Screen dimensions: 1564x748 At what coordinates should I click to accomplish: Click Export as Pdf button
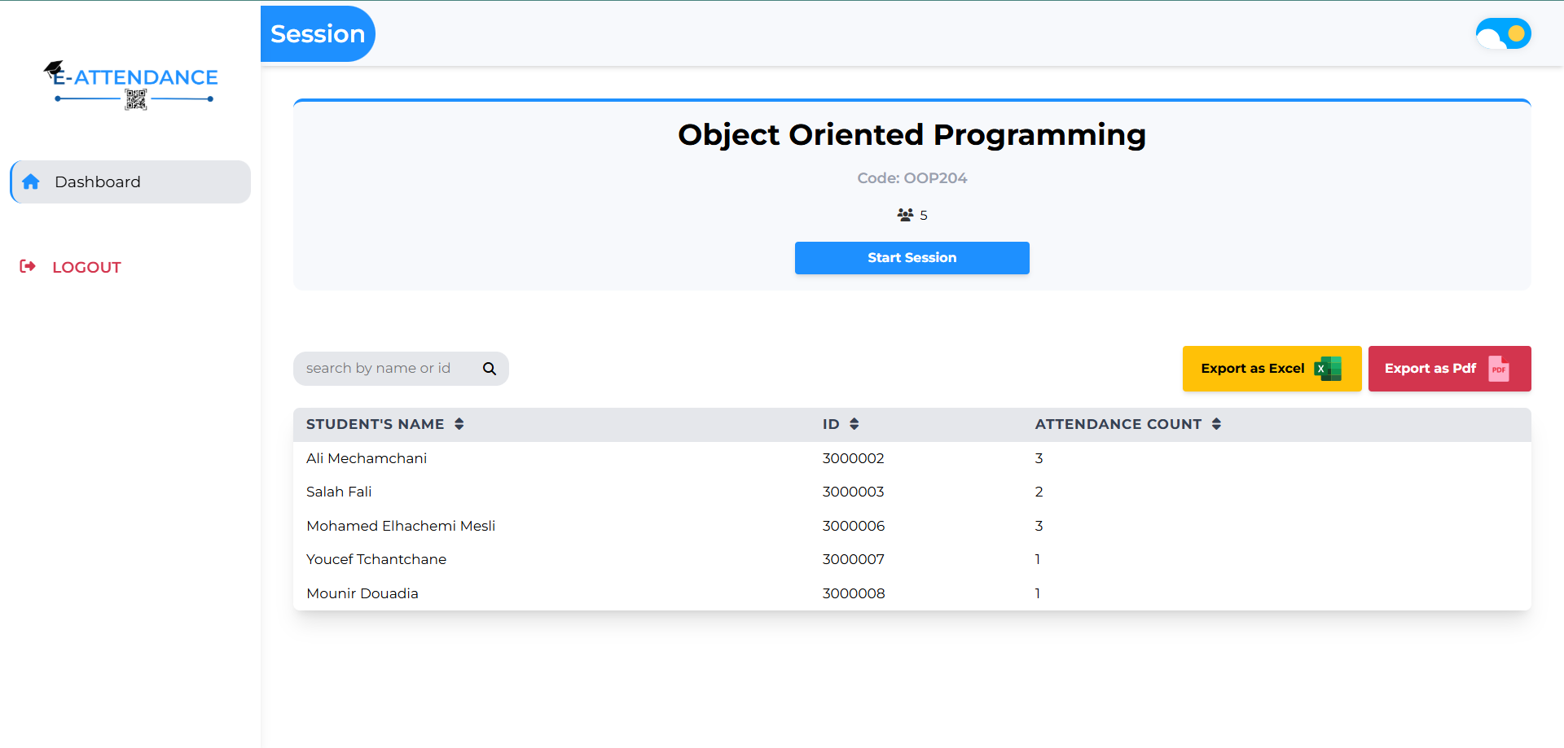coord(1448,369)
